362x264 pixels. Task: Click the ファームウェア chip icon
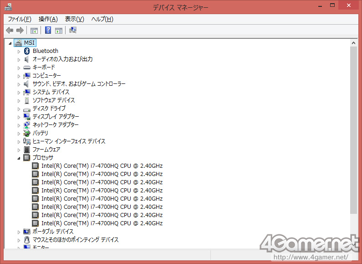(27, 150)
